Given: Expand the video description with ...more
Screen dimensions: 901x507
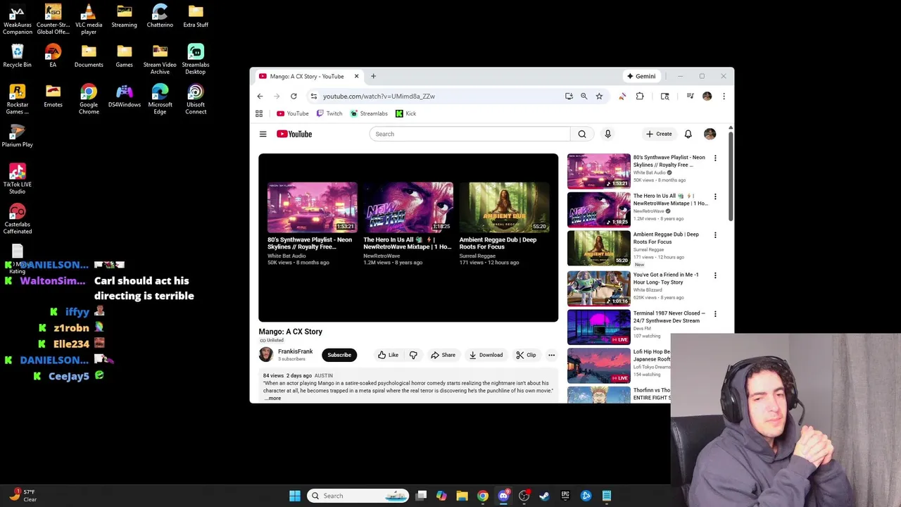Looking at the screenshot, I should (x=273, y=399).
